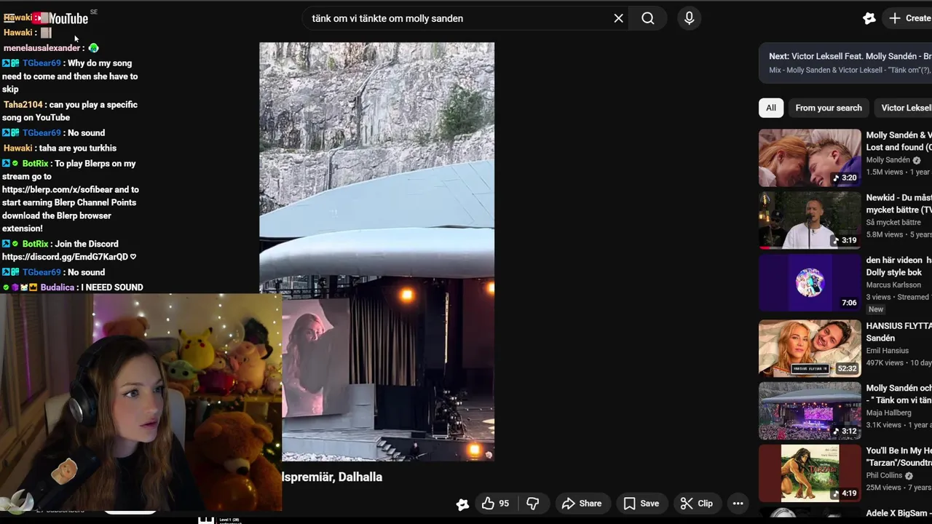Click Adele X BigSam video title
Viewport: 932px width, 524px height.
[898, 513]
